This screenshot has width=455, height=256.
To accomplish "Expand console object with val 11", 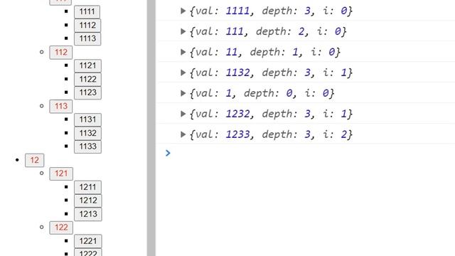I will pos(183,52).
